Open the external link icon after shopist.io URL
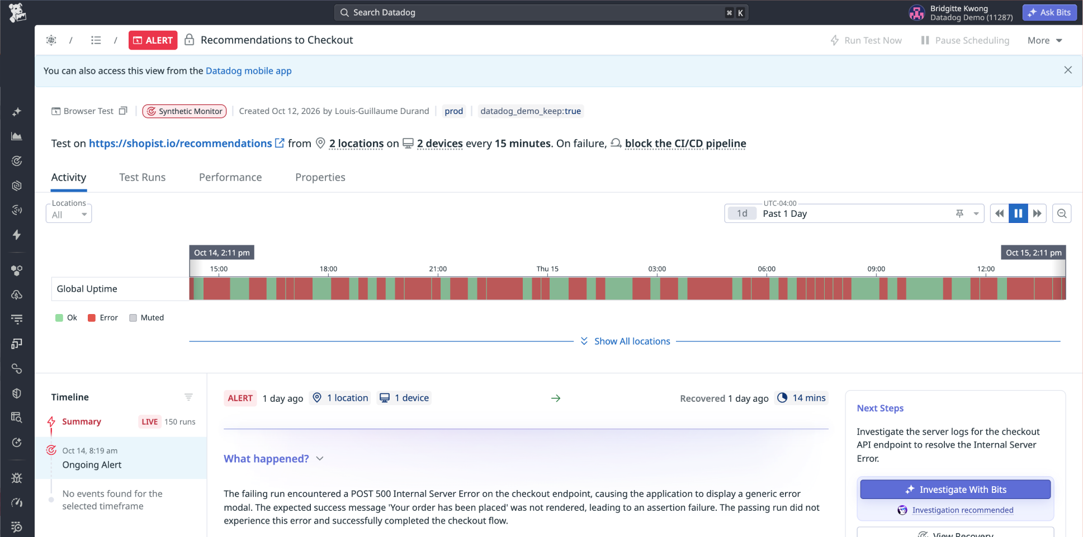This screenshot has width=1083, height=537. pyautogui.click(x=280, y=143)
